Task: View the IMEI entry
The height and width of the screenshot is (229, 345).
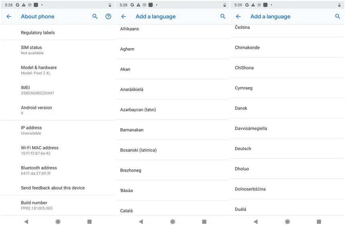Action: pyautogui.click(x=58, y=90)
